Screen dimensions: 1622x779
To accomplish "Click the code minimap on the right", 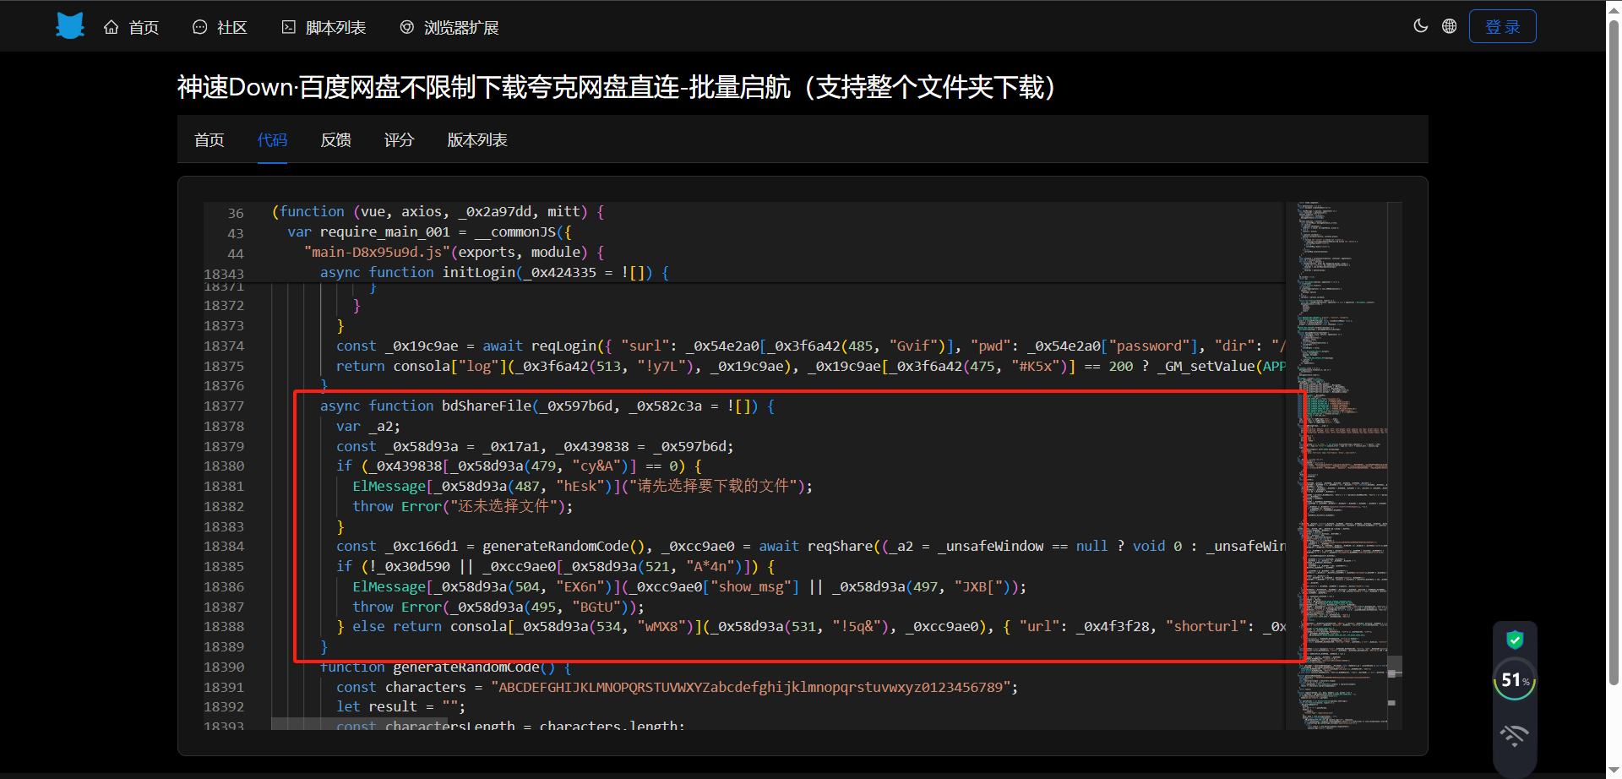I will (x=1342, y=465).
